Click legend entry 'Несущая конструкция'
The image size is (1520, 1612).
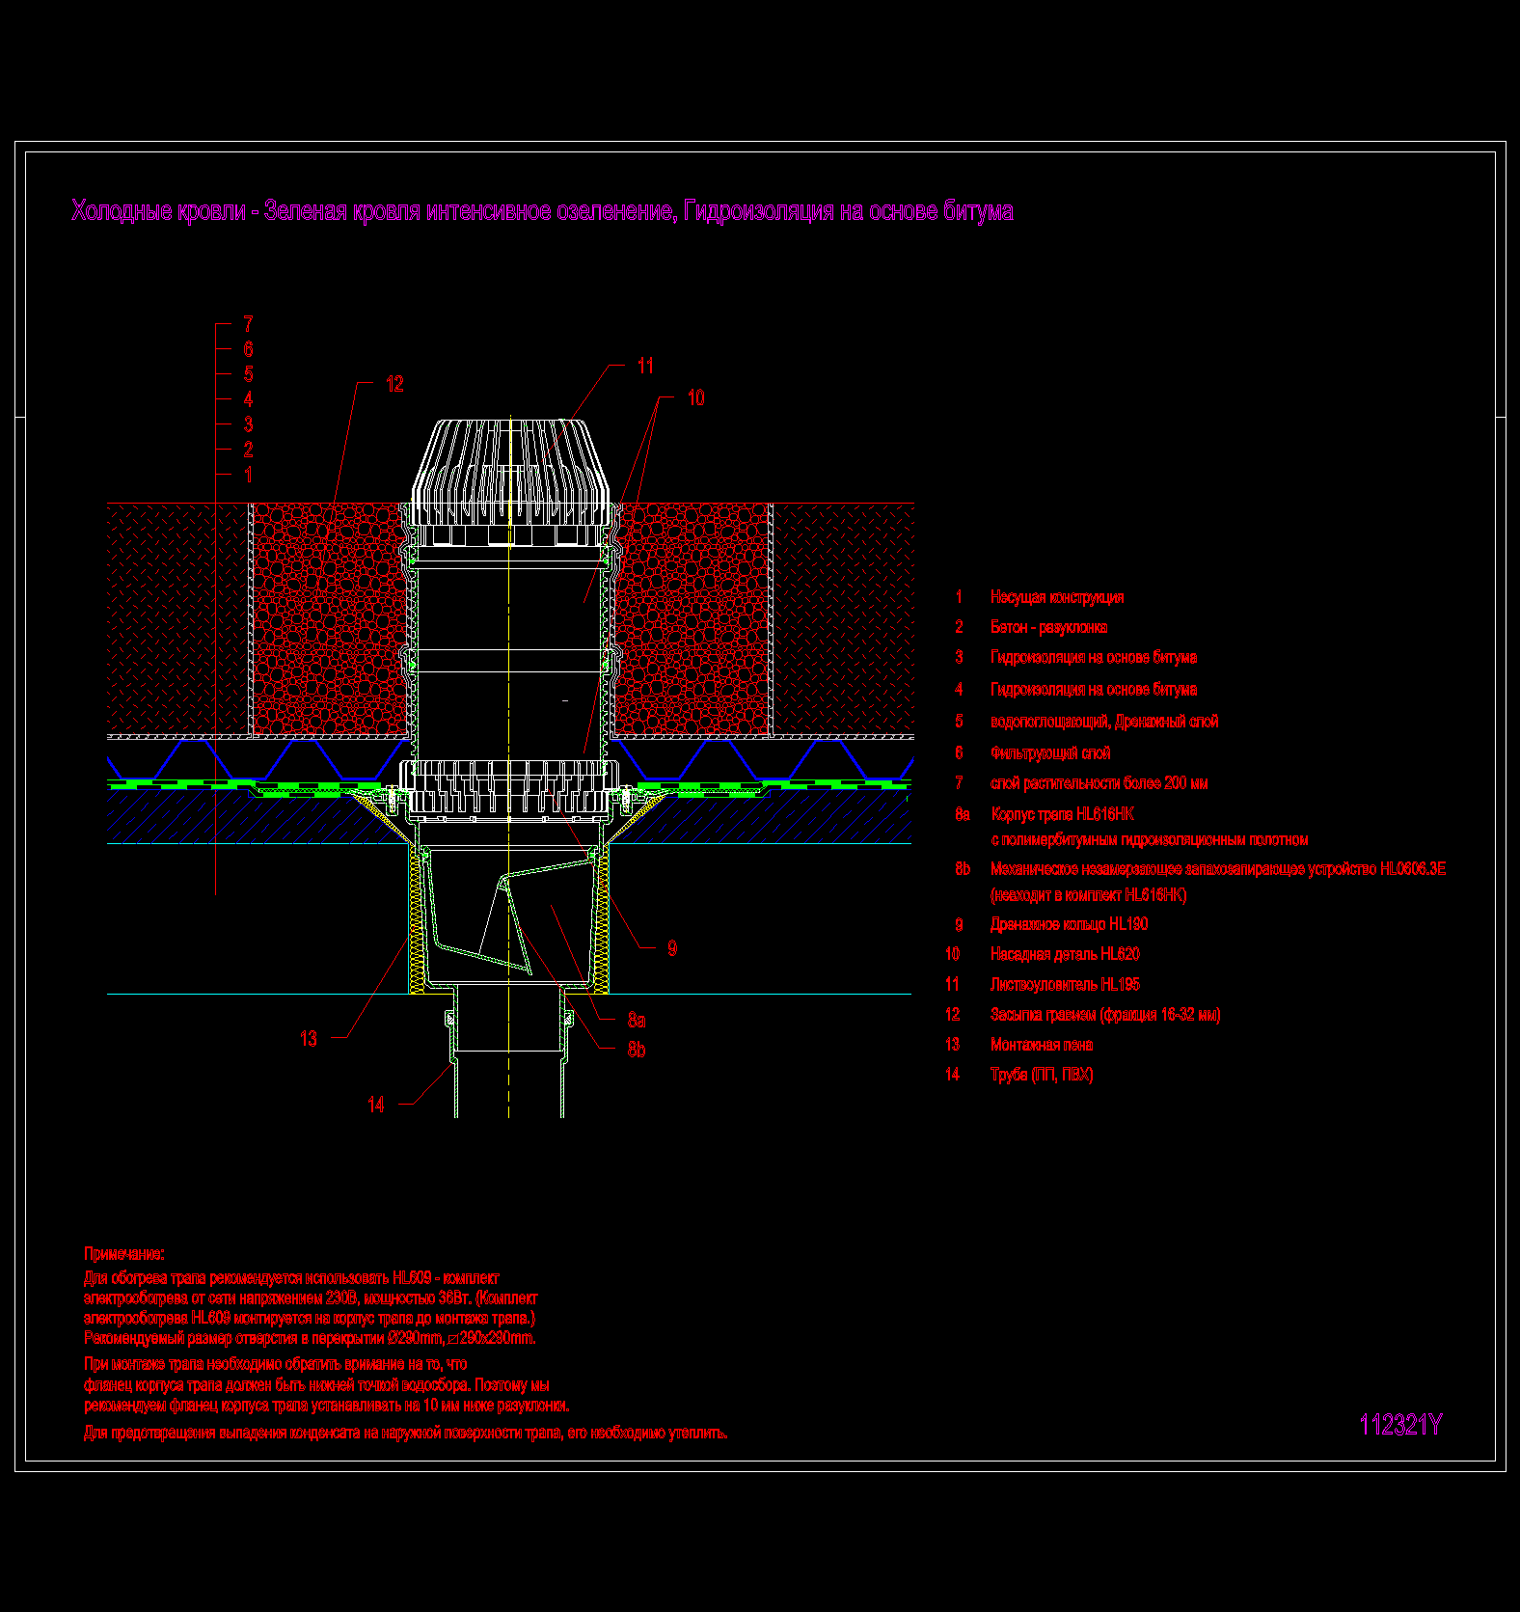(x=1057, y=597)
